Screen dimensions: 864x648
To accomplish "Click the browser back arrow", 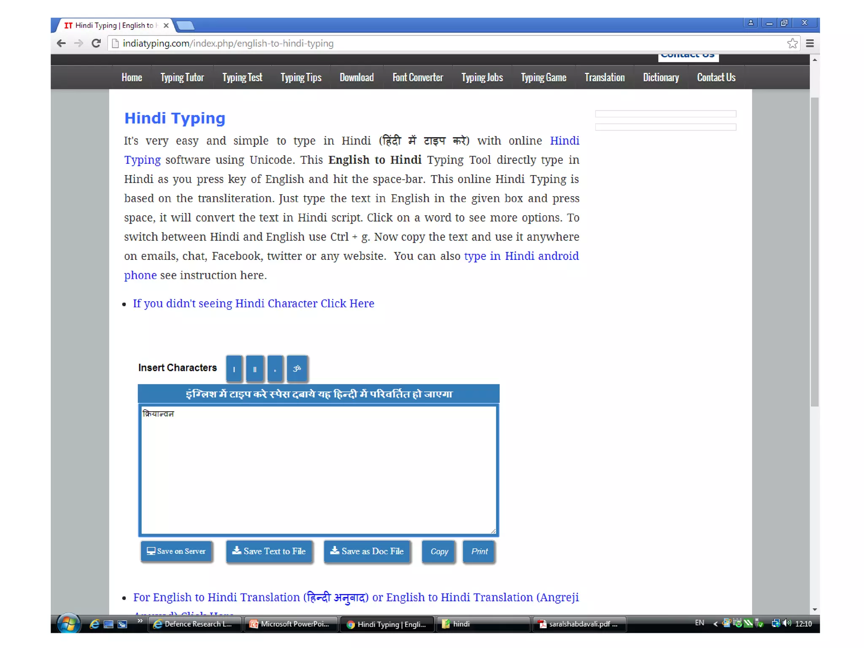I will (x=61, y=43).
